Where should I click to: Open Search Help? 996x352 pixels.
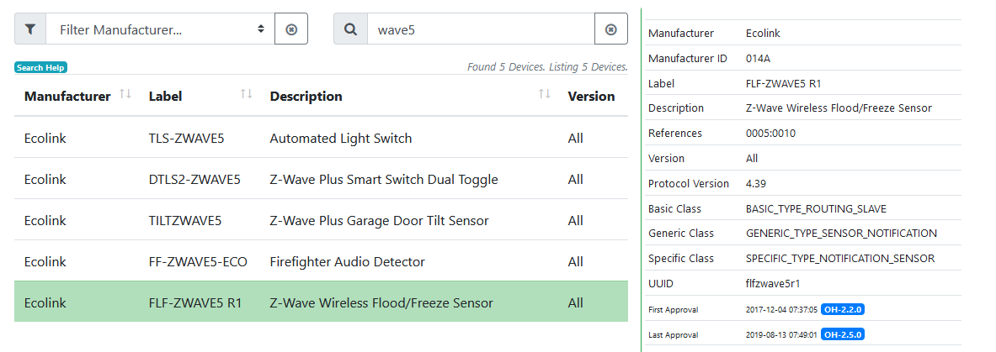(x=40, y=67)
